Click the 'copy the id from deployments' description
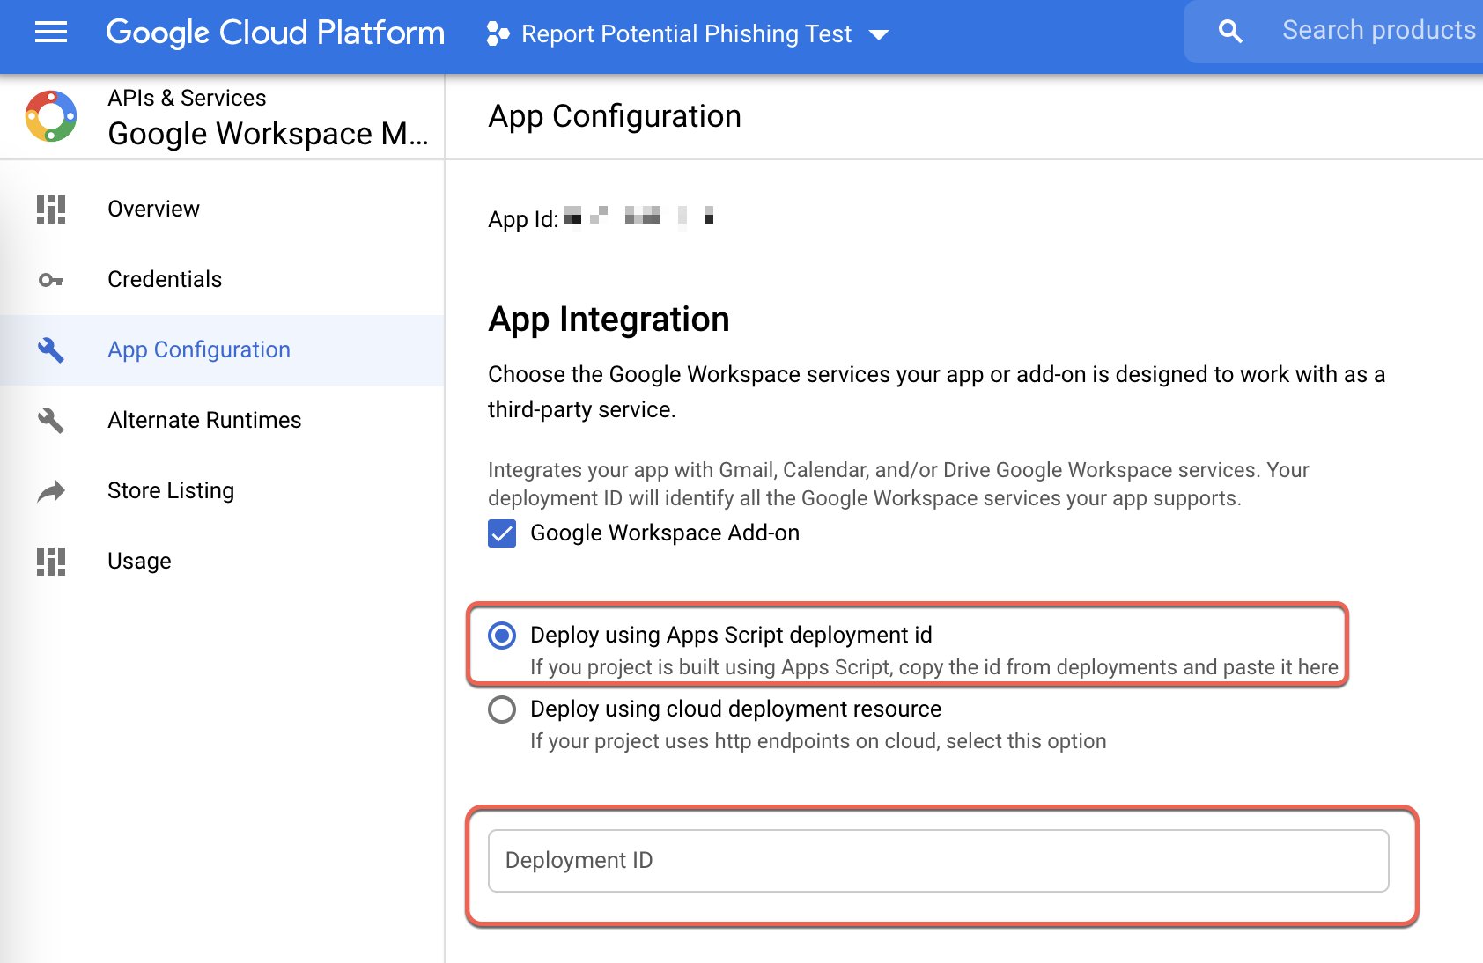 pos(934,667)
